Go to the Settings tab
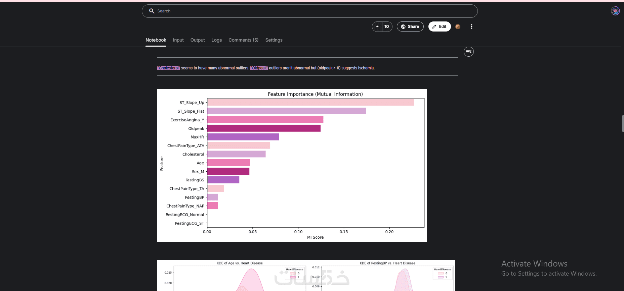 [274, 40]
